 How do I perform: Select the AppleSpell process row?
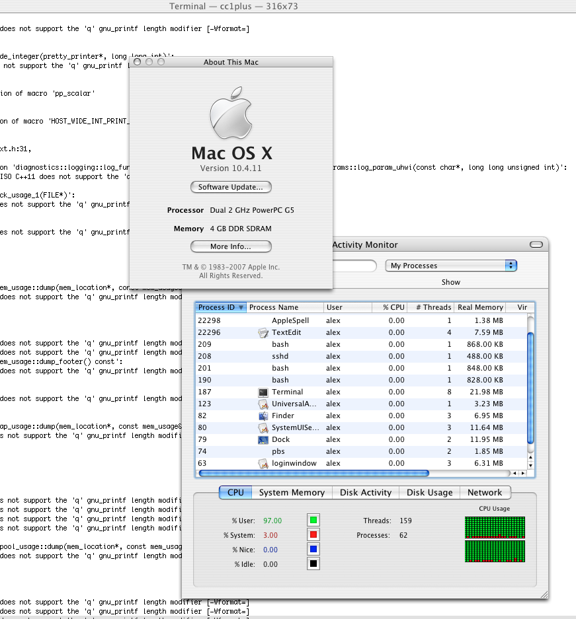click(x=362, y=320)
